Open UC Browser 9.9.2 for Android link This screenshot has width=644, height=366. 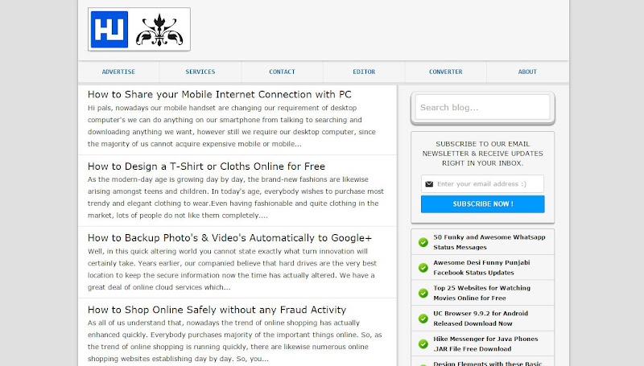481,319
